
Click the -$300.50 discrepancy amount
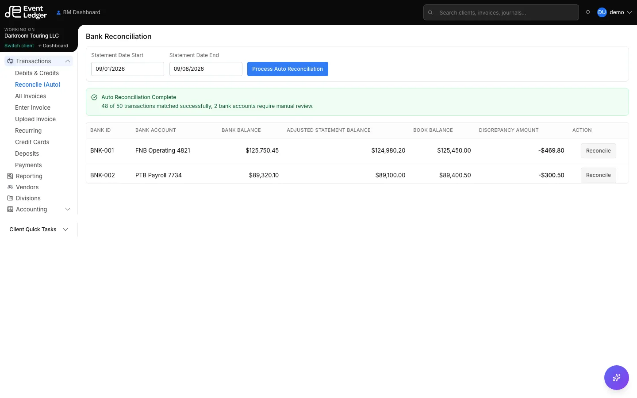tap(551, 175)
